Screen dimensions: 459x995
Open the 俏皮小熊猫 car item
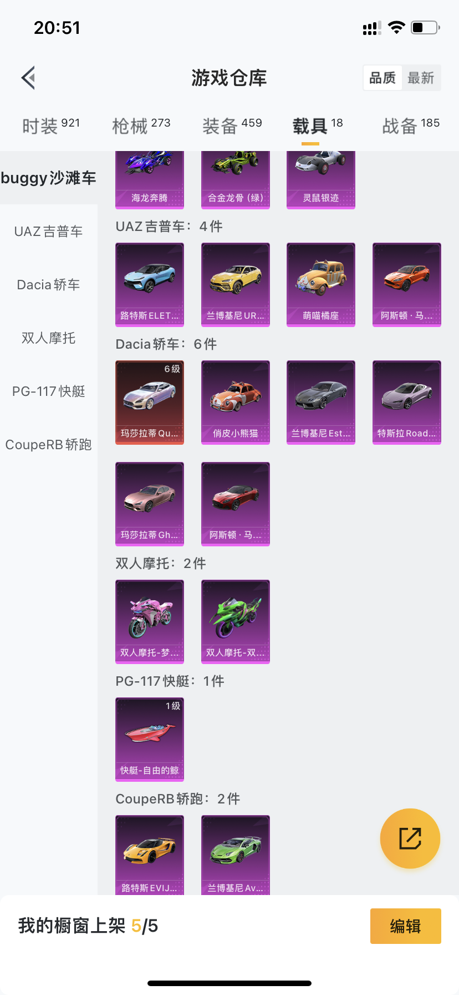[236, 403]
